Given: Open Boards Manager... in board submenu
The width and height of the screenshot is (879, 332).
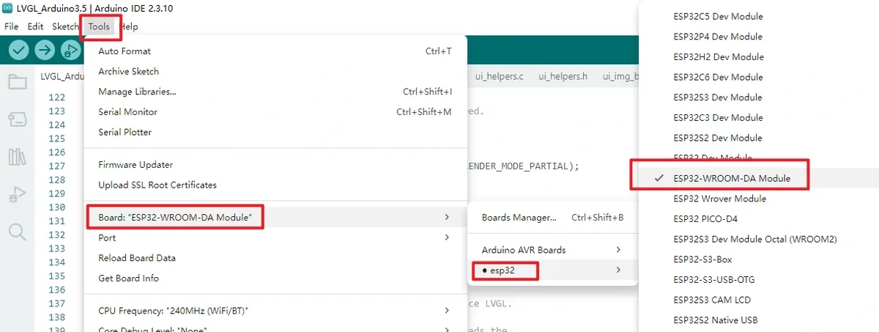Looking at the screenshot, I should coord(553,218).
